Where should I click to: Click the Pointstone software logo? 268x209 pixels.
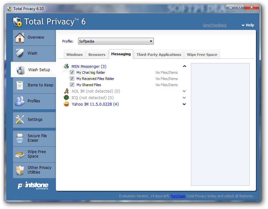click(x=33, y=186)
